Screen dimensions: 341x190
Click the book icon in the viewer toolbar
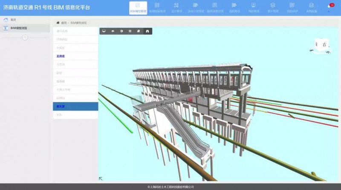tap(138, 31)
